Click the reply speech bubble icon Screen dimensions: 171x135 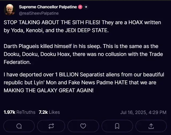(19, 126)
